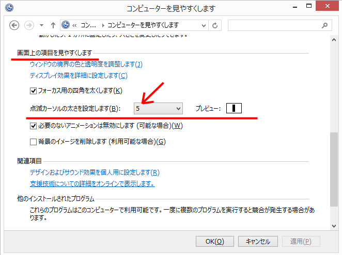Open the cursor thickness dropdown showing 5
Image resolution: width=342 pixels, height=255 pixels.
pos(158,108)
